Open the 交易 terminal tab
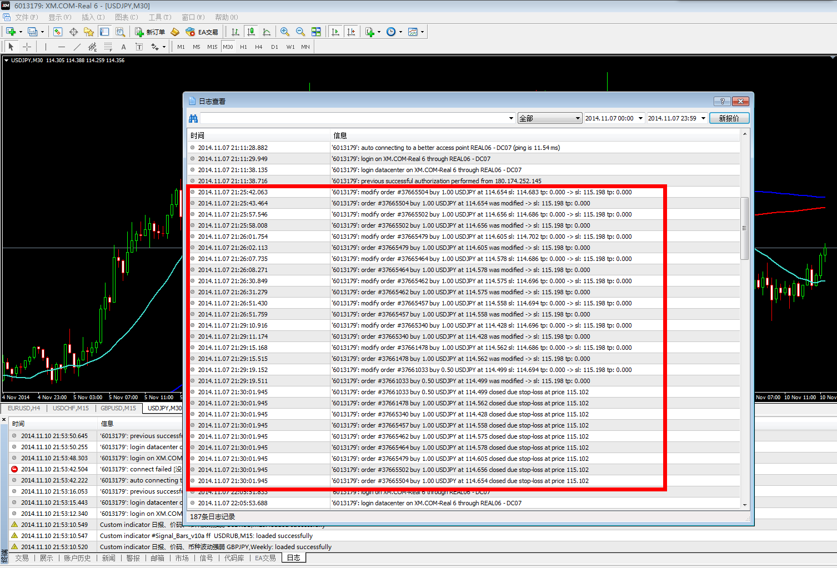This screenshot has width=837, height=568. 22,558
